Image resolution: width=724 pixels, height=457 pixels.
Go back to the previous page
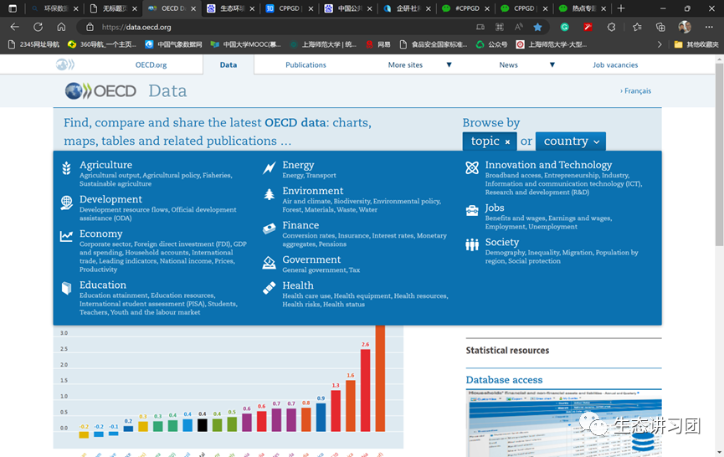point(15,28)
